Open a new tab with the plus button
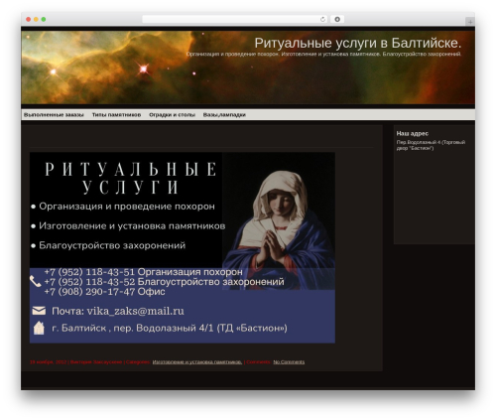Viewport: 496px width, 420px height. (x=470, y=22)
